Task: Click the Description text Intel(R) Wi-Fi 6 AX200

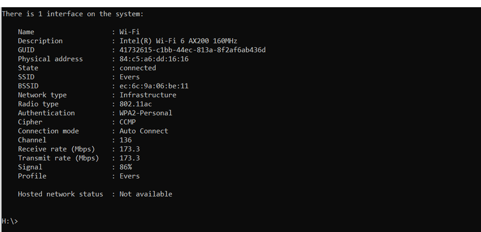Action: pyautogui.click(x=164, y=41)
